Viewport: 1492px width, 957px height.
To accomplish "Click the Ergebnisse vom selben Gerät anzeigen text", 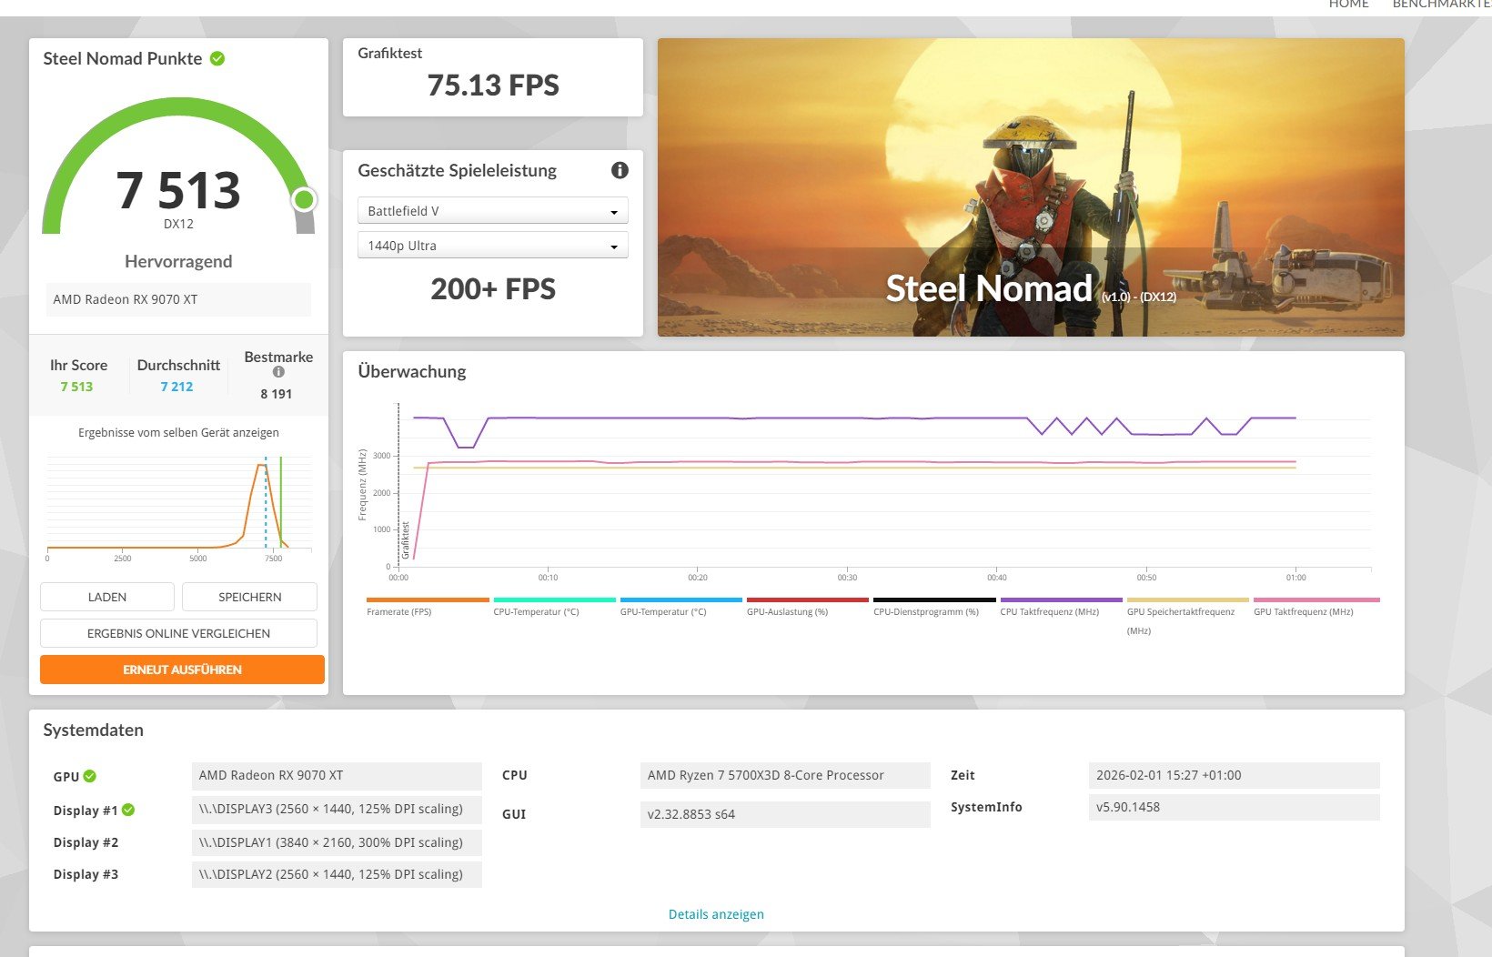I will click(178, 433).
